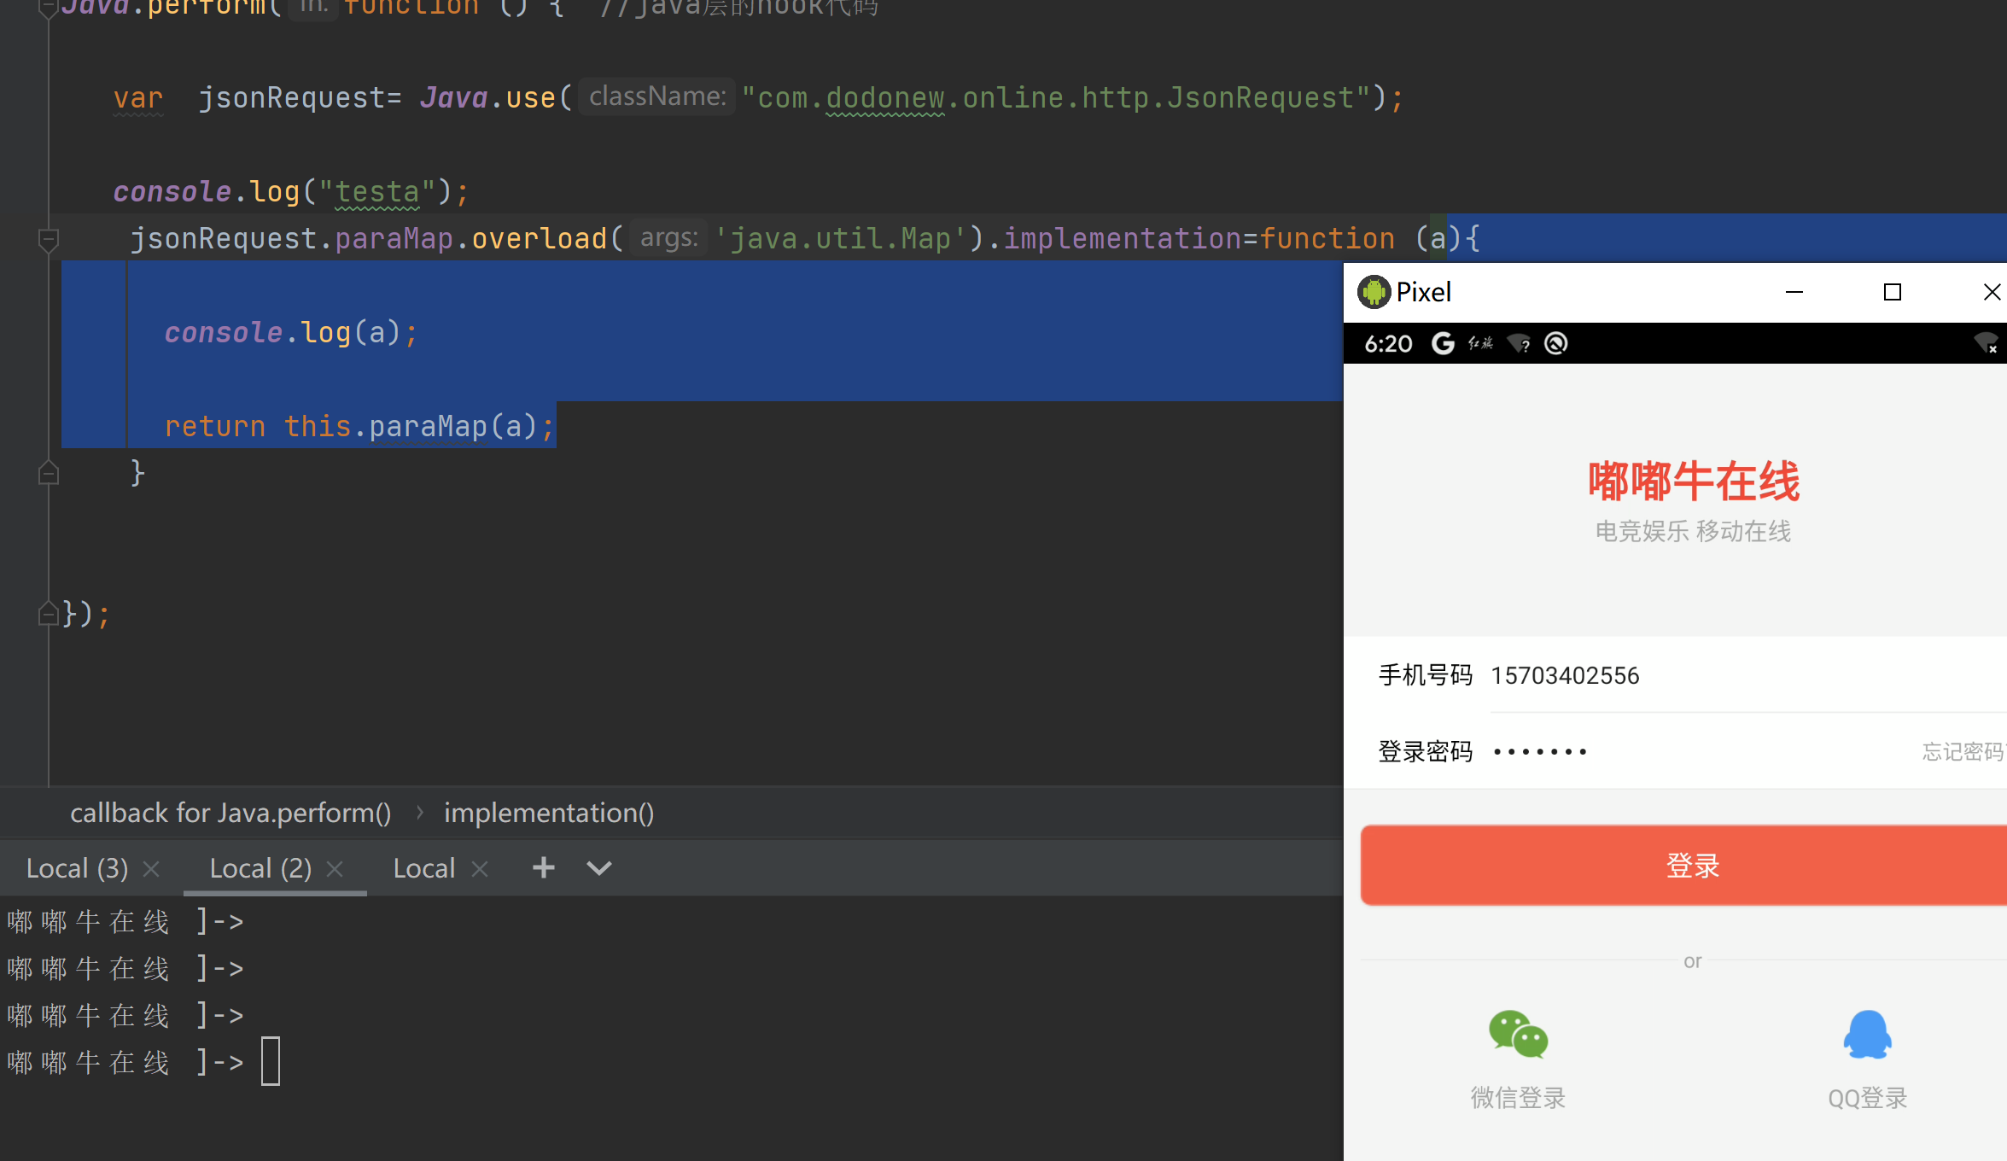Click the 手机号码 label

pyautogui.click(x=1426, y=675)
